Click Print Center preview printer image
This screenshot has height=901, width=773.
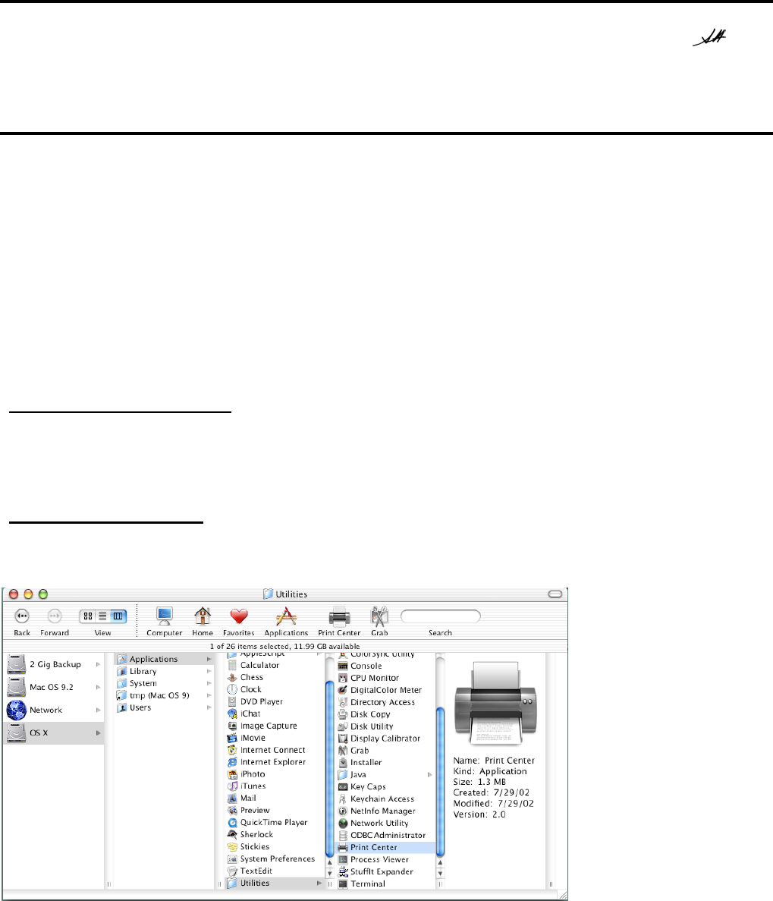(495, 704)
